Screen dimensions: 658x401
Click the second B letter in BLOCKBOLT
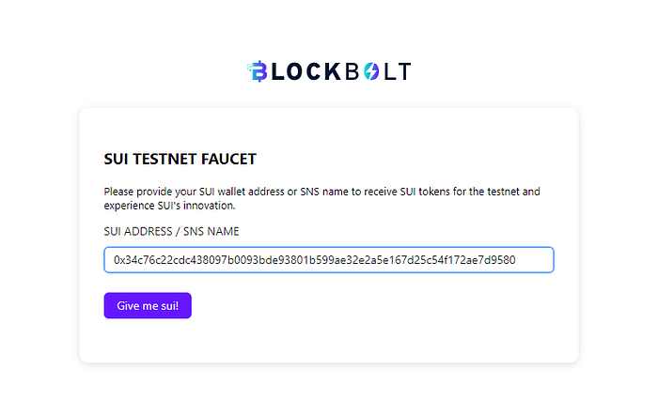pos(352,71)
